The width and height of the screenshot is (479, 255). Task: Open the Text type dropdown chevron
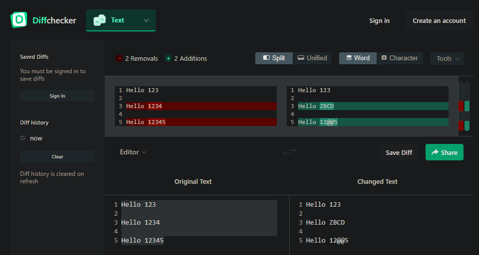(146, 20)
